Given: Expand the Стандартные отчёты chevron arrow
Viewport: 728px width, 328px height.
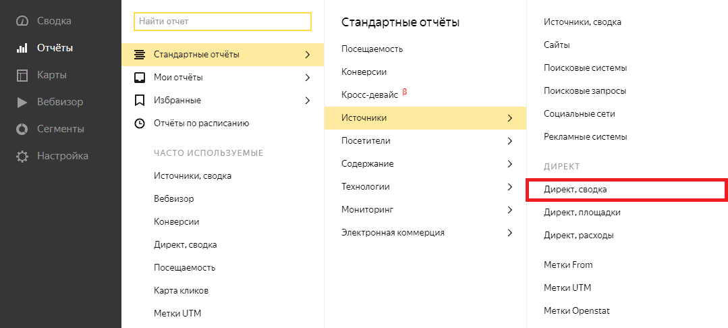Looking at the screenshot, I should click(x=307, y=55).
